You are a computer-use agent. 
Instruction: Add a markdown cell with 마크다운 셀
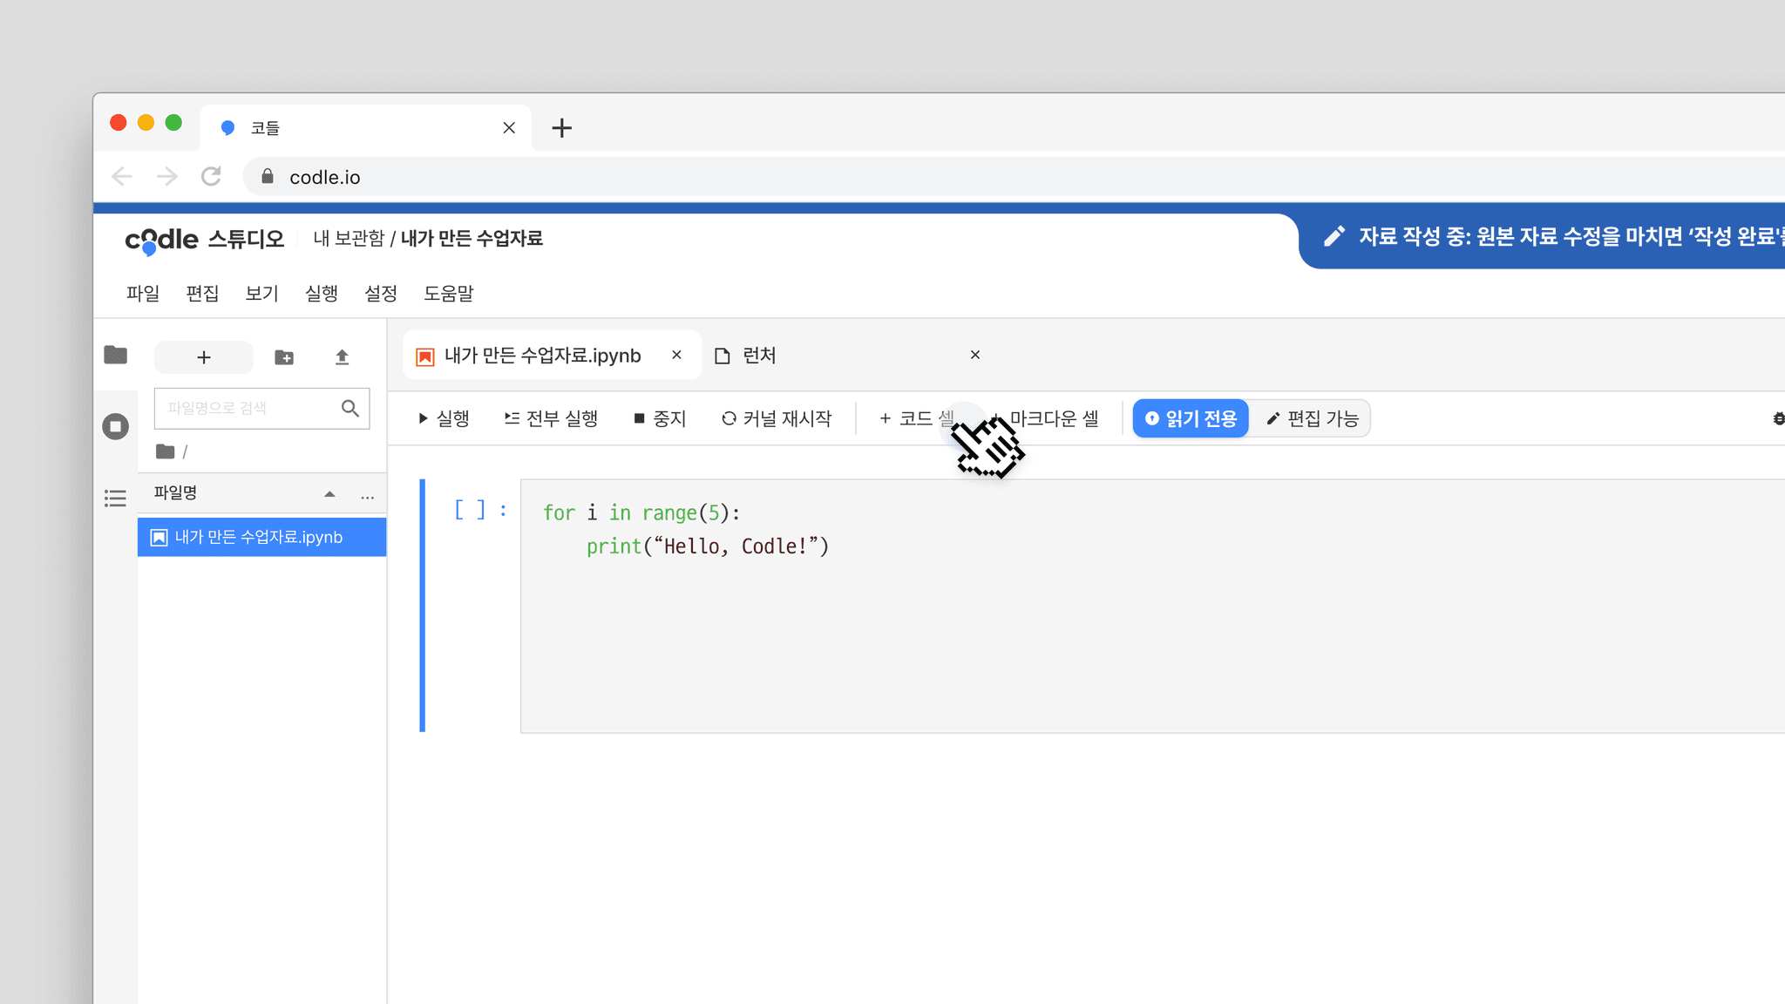[1054, 419]
